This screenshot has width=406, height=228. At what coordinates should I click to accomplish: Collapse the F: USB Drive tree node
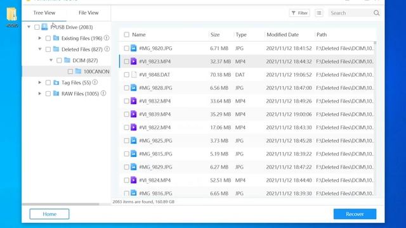click(29, 27)
